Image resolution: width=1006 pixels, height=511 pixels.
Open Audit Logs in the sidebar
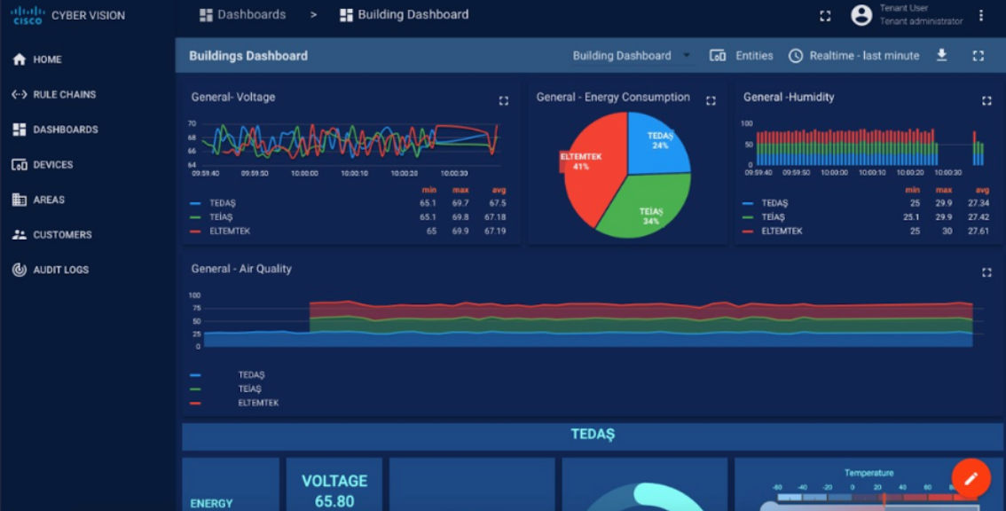coord(60,270)
